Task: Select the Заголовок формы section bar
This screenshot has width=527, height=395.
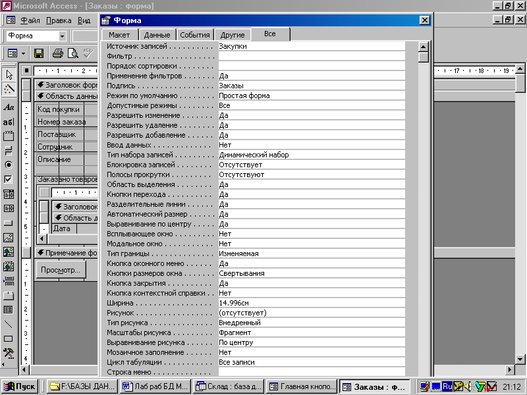Action: (67, 85)
